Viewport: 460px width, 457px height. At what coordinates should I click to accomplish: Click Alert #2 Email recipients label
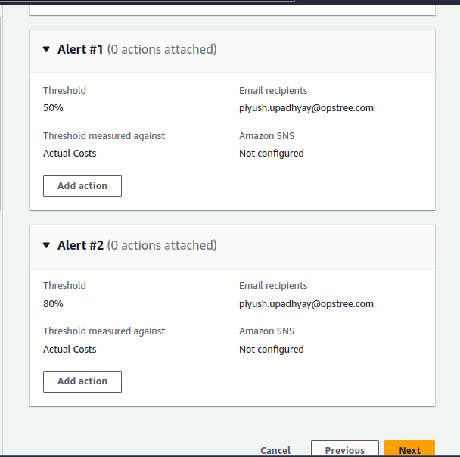(x=273, y=286)
